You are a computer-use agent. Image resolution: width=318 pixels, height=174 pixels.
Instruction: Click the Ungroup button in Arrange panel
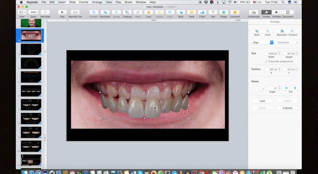click(x=287, y=108)
